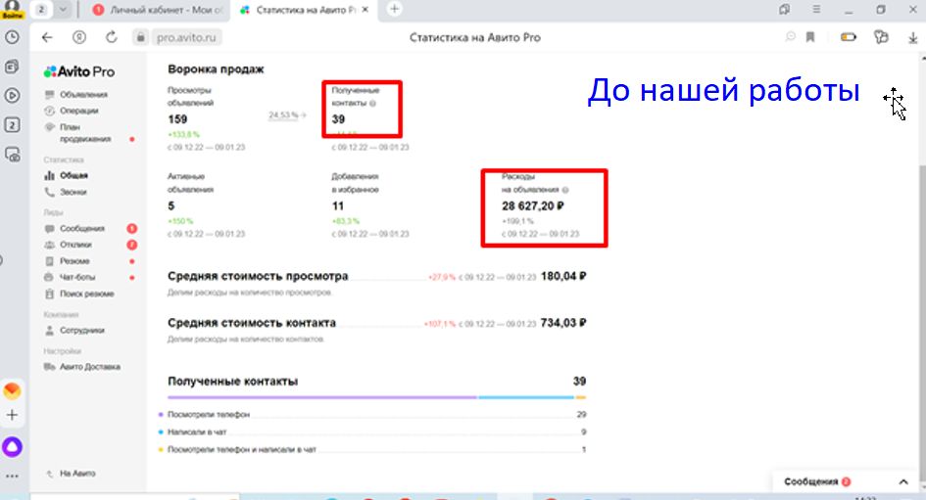Click the Добавления в избранное value 11

[x=338, y=205]
